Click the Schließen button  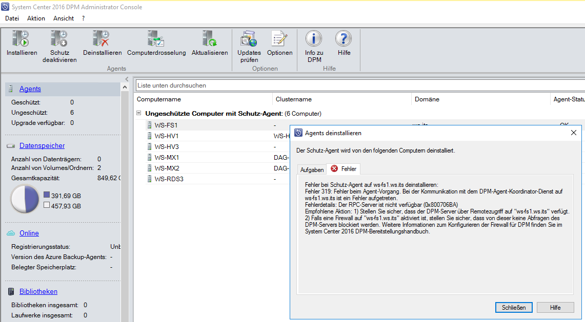(514, 308)
